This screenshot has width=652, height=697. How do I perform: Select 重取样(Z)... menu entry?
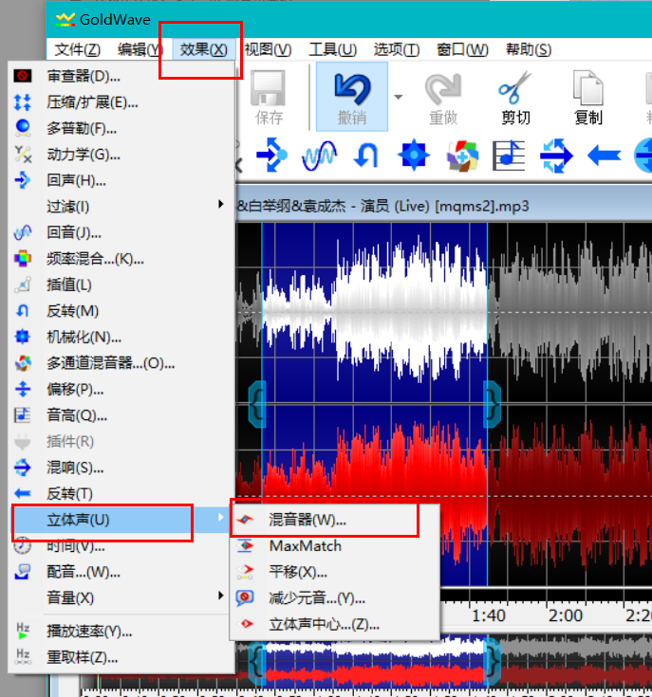(x=121, y=657)
